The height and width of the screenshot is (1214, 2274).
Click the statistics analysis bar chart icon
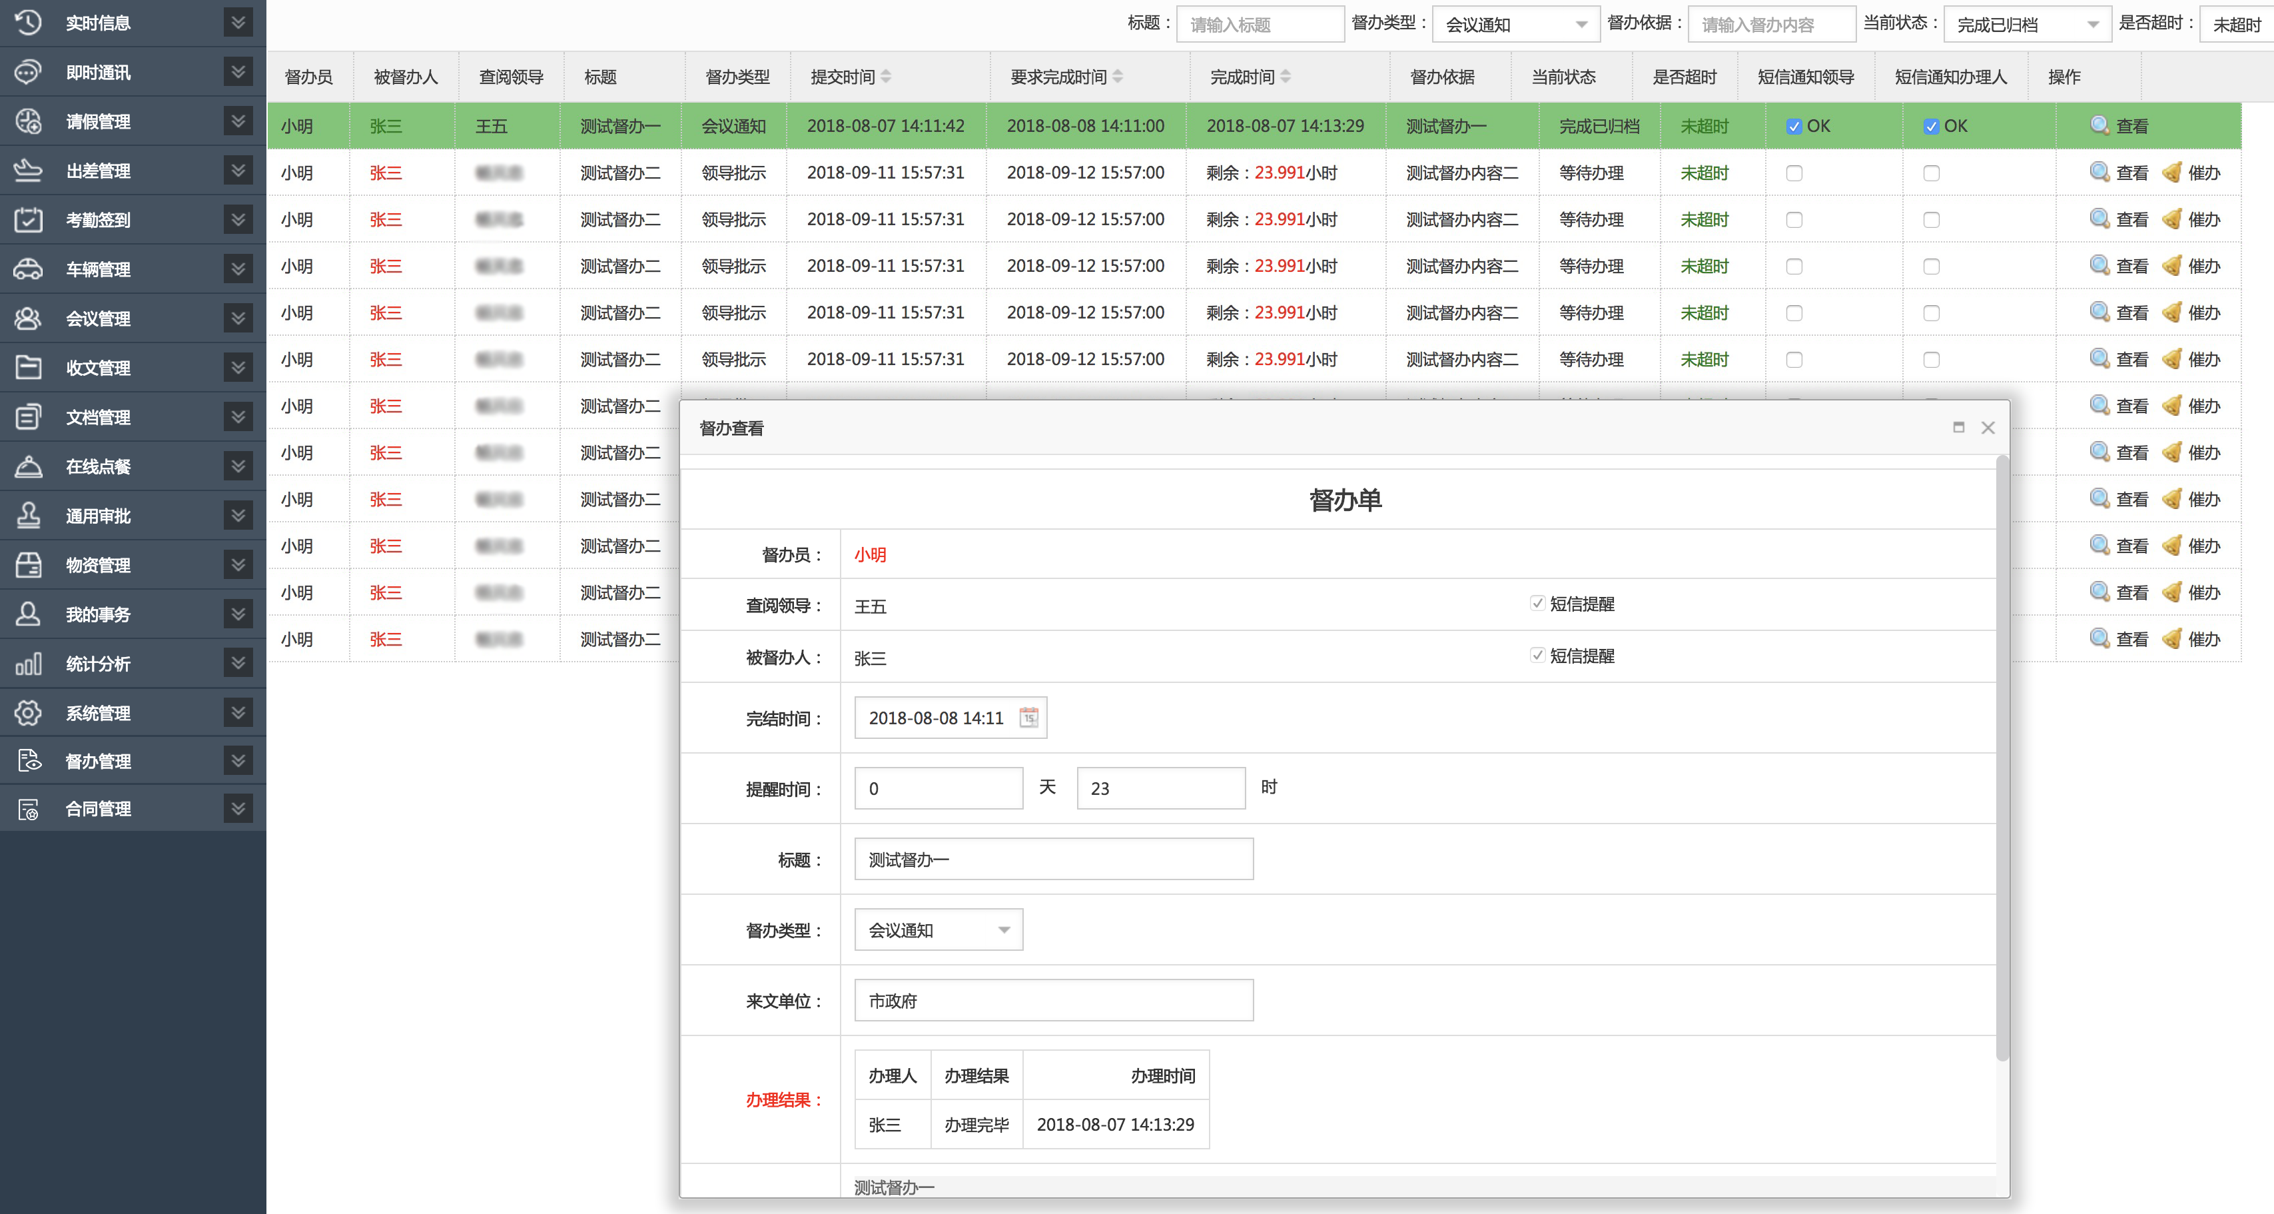pos(28,664)
